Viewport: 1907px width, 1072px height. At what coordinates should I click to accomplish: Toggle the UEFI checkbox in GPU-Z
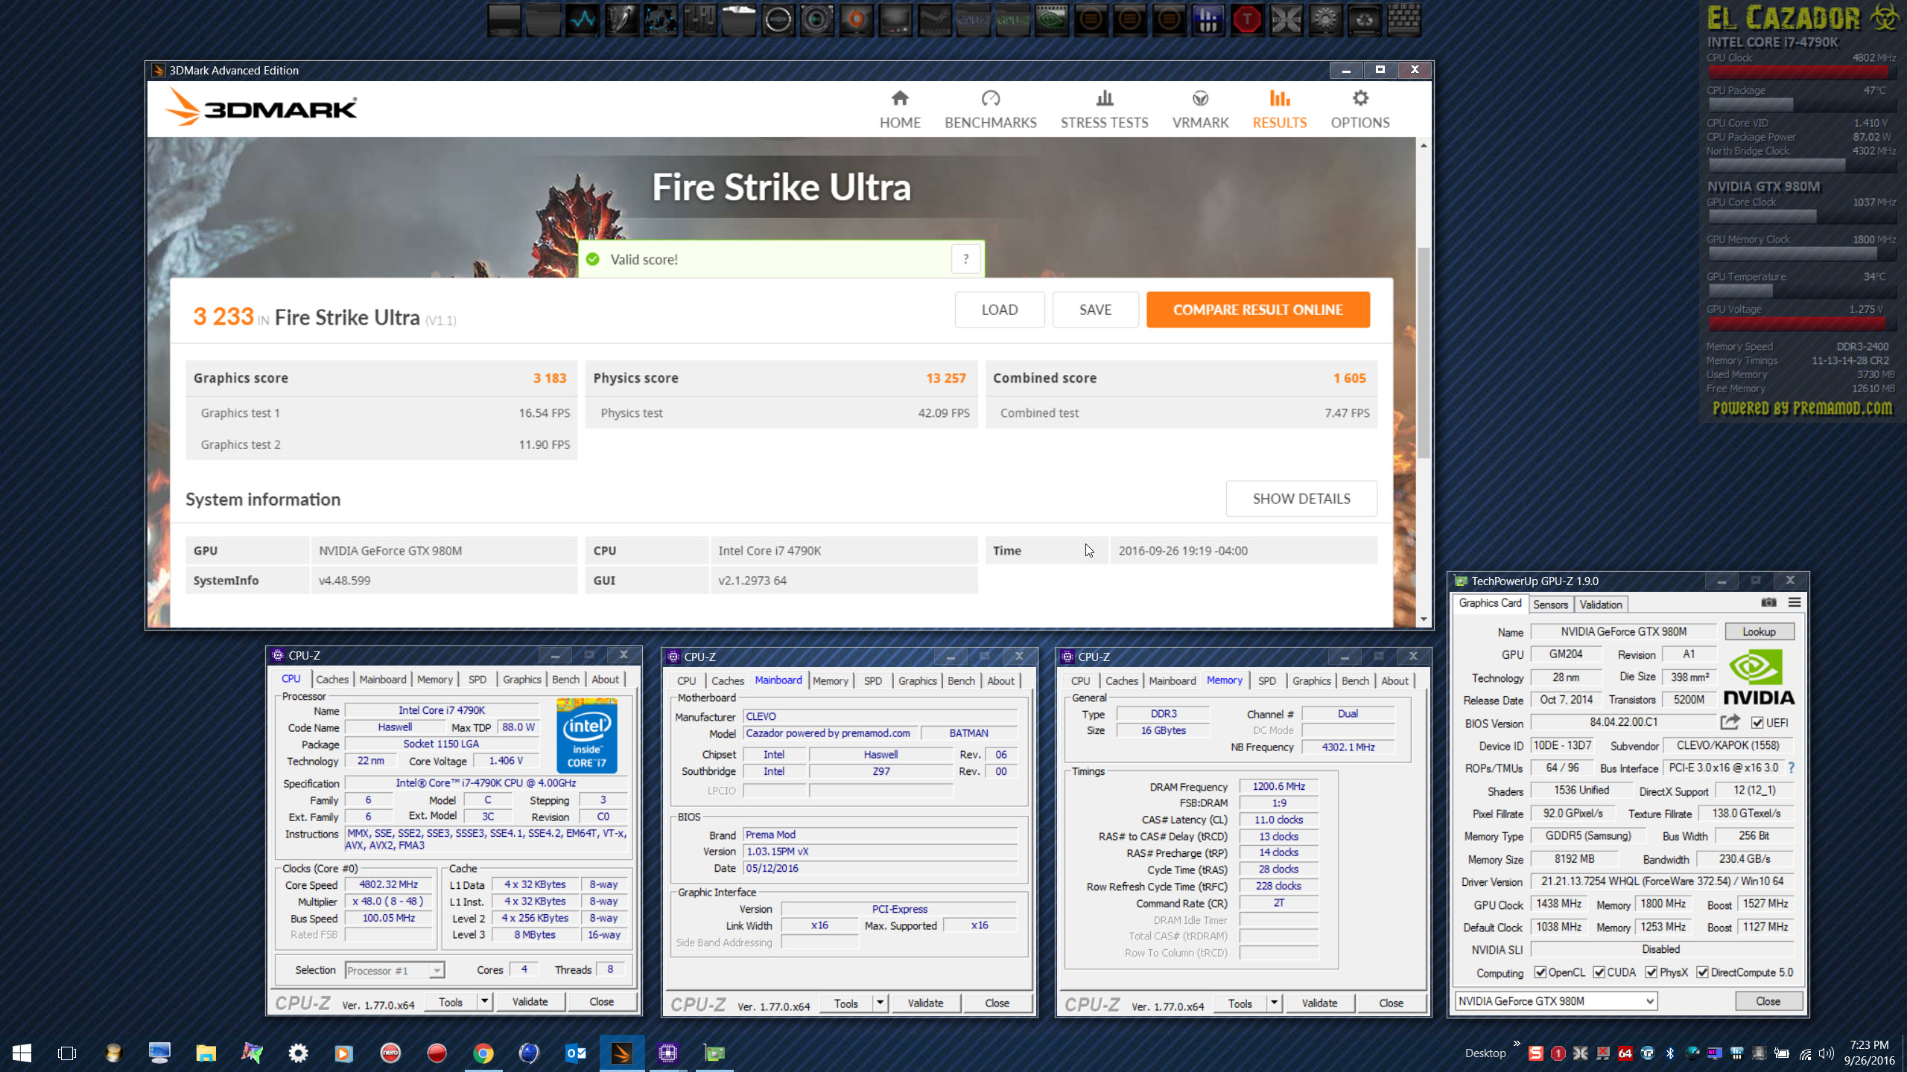(1757, 723)
